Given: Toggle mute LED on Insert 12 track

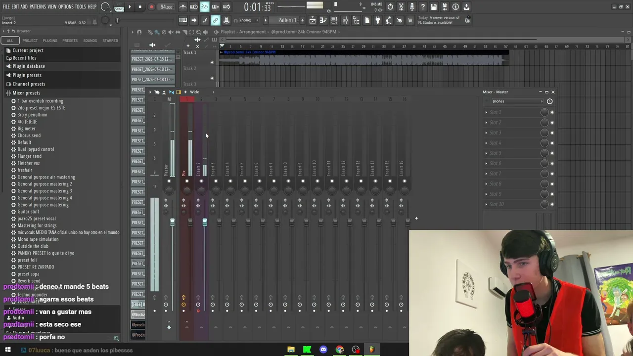Looking at the screenshot, I should [346, 181].
